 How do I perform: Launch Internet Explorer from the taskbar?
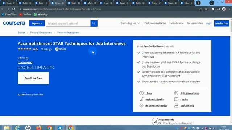(17, 127)
